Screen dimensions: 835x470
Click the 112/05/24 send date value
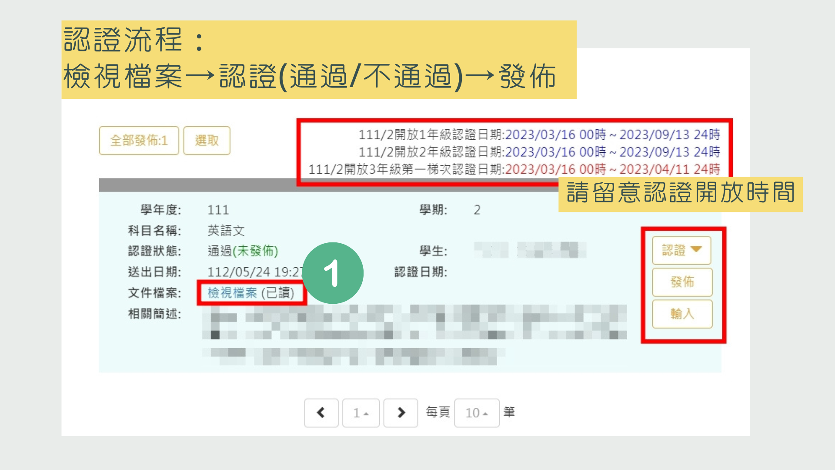tap(255, 272)
